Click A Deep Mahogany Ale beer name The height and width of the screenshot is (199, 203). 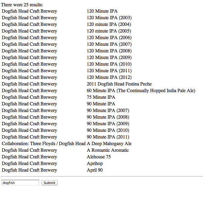109,143
